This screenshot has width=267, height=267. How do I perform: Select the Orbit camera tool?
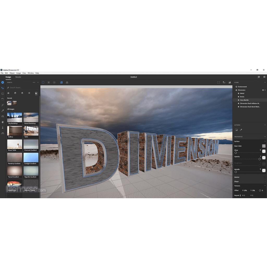[x=3, y=117]
